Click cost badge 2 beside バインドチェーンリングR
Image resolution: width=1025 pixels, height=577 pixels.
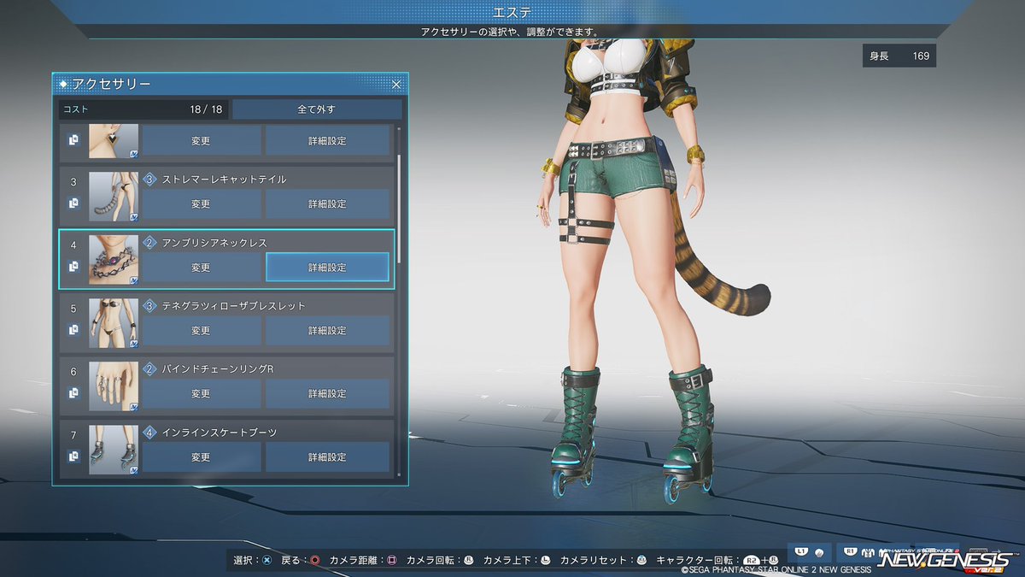149,369
